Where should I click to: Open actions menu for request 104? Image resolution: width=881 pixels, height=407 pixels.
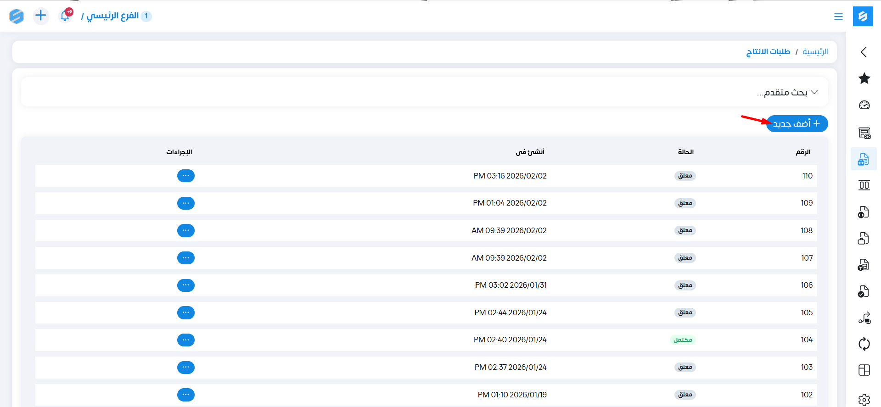coord(186,340)
